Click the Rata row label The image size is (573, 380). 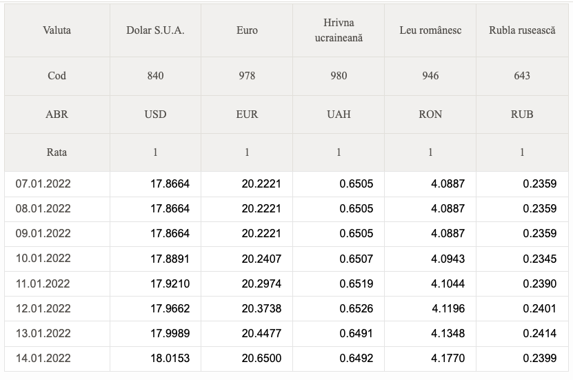click(x=57, y=152)
